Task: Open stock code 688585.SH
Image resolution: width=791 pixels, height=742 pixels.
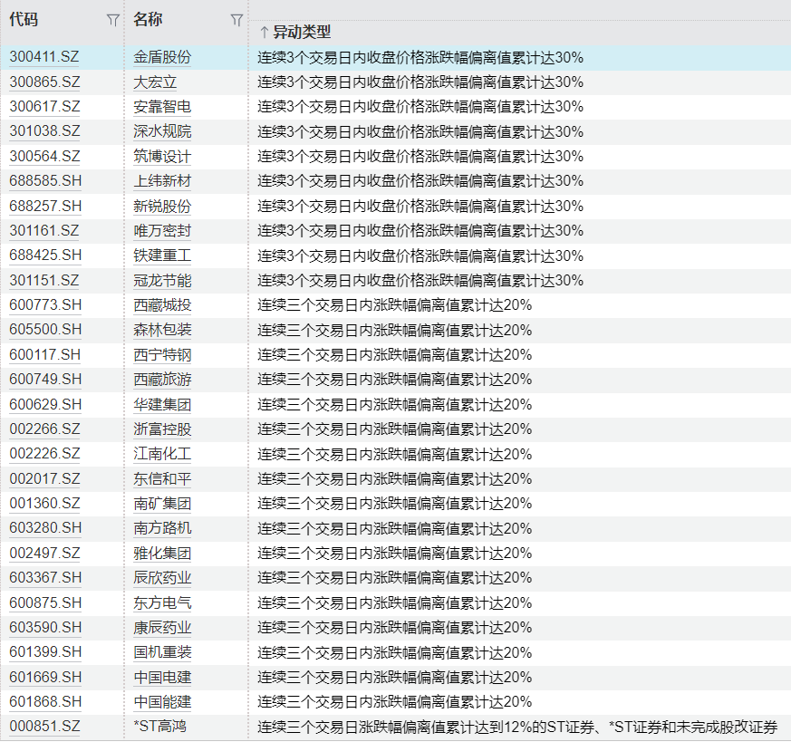Action: 45,180
